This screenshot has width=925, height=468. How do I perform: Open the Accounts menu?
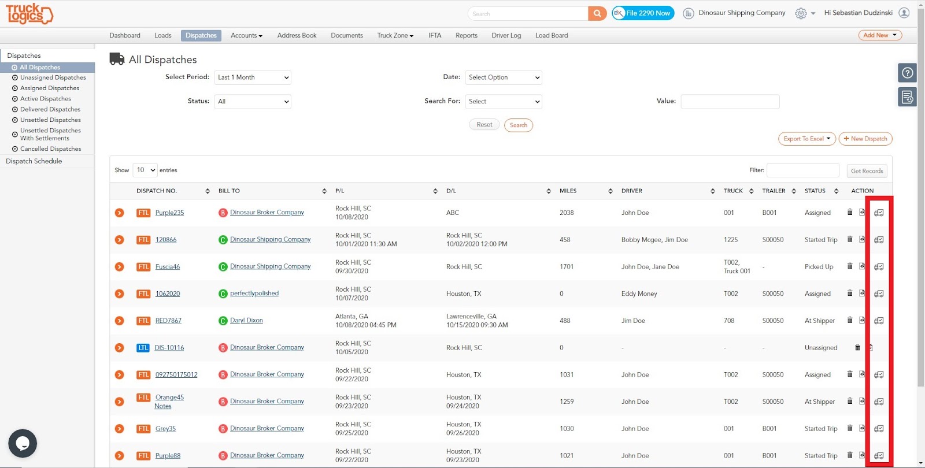[x=246, y=35]
